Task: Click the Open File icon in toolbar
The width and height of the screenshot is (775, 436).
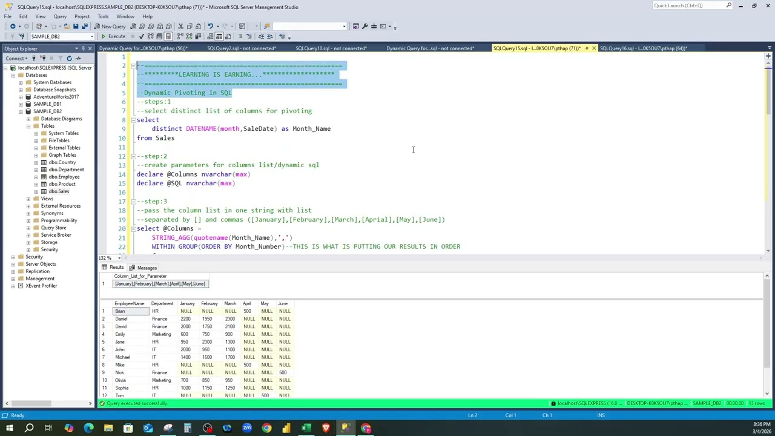Action: click(67, 26)
